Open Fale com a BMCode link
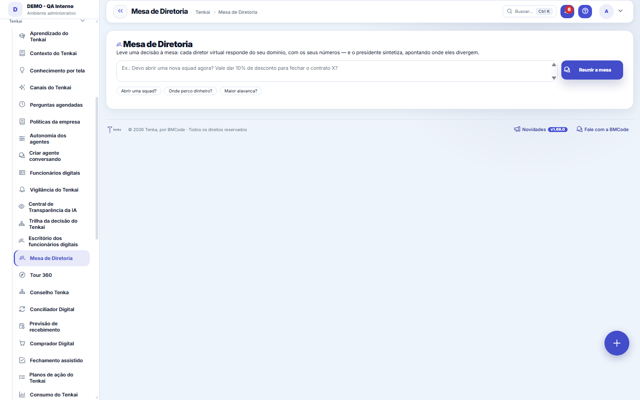Viewport: 640px width, 400px height. tap(602, 129)
